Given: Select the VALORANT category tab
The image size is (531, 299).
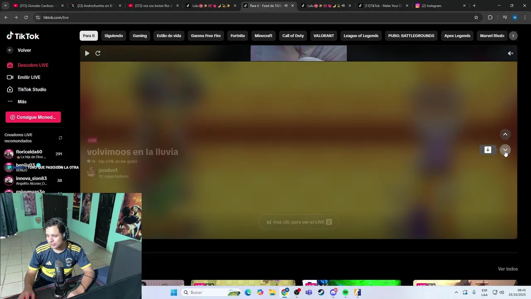Looking at the screenshot, I should point(324,36).
